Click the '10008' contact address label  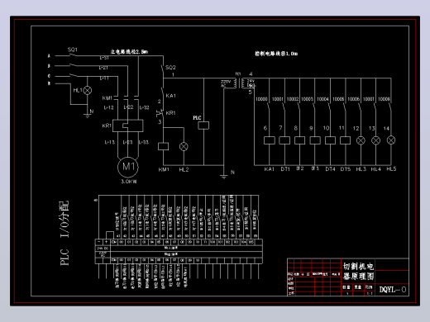pyautogui.click(x=384, y=99)
